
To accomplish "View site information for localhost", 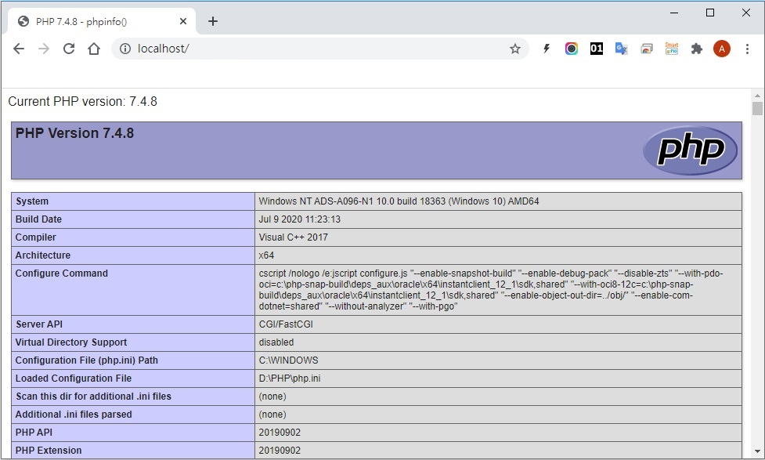I will coord(125,49).
